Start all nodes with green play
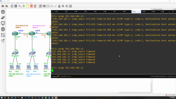 (24, 6)
